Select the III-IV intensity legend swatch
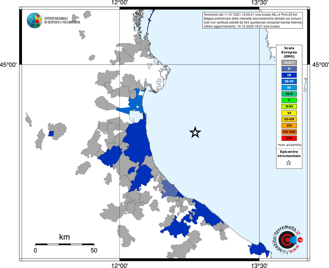 point(289,81)
